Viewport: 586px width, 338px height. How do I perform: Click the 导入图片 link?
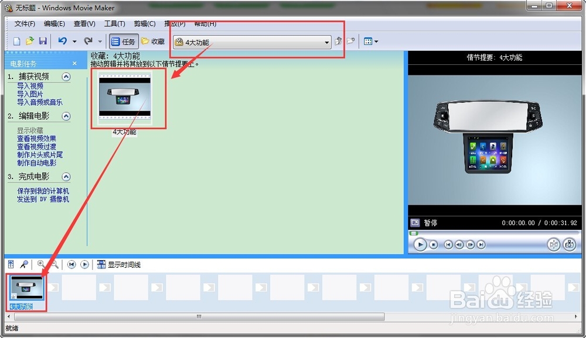[x=30, y=94]
